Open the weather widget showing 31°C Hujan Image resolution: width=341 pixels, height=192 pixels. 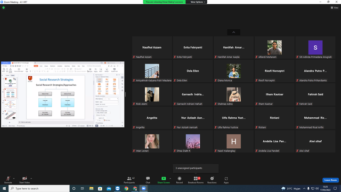pyautogui.click(x=291, y=188)
